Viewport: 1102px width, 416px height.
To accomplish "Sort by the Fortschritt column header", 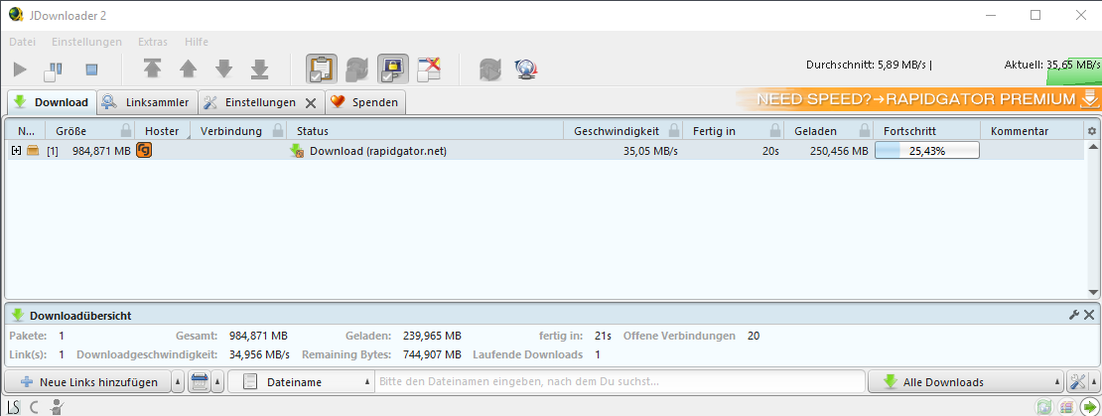I will pyautogui.click(x=927, y=131).
